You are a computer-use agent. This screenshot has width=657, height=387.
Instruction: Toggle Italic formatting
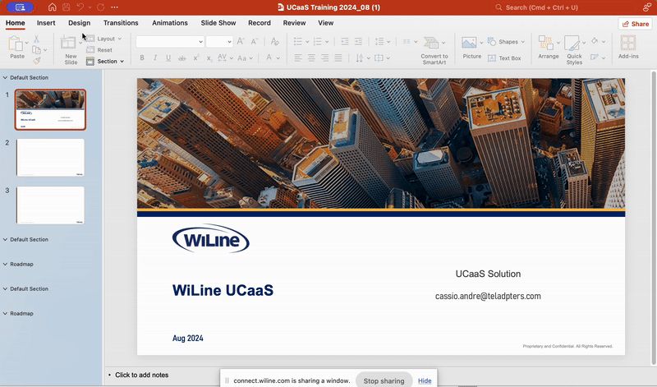point(155,58)
